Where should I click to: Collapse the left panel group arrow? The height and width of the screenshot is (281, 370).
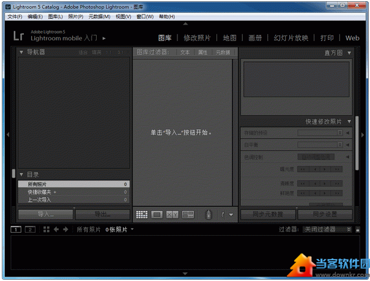coord(8,135)
